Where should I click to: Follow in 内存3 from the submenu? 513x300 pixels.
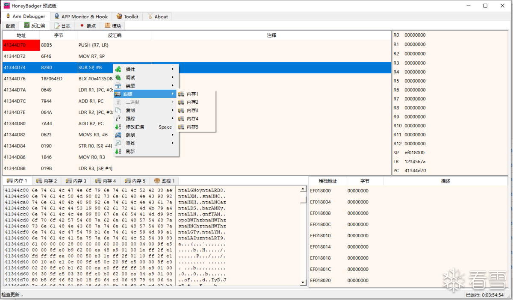pyautogui.click(x=197, y=110)
